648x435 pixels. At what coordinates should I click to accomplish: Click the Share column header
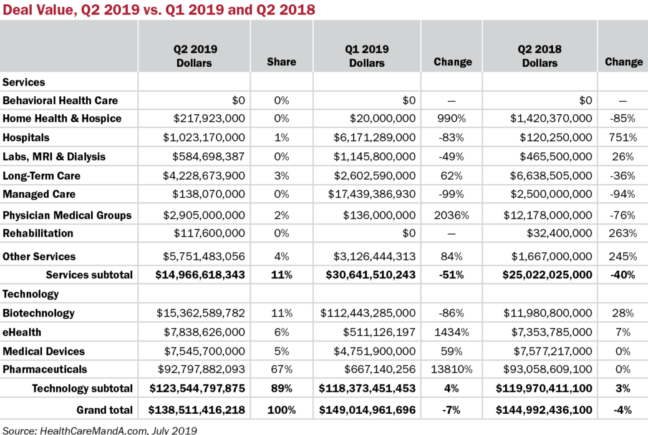click(281, 62)
